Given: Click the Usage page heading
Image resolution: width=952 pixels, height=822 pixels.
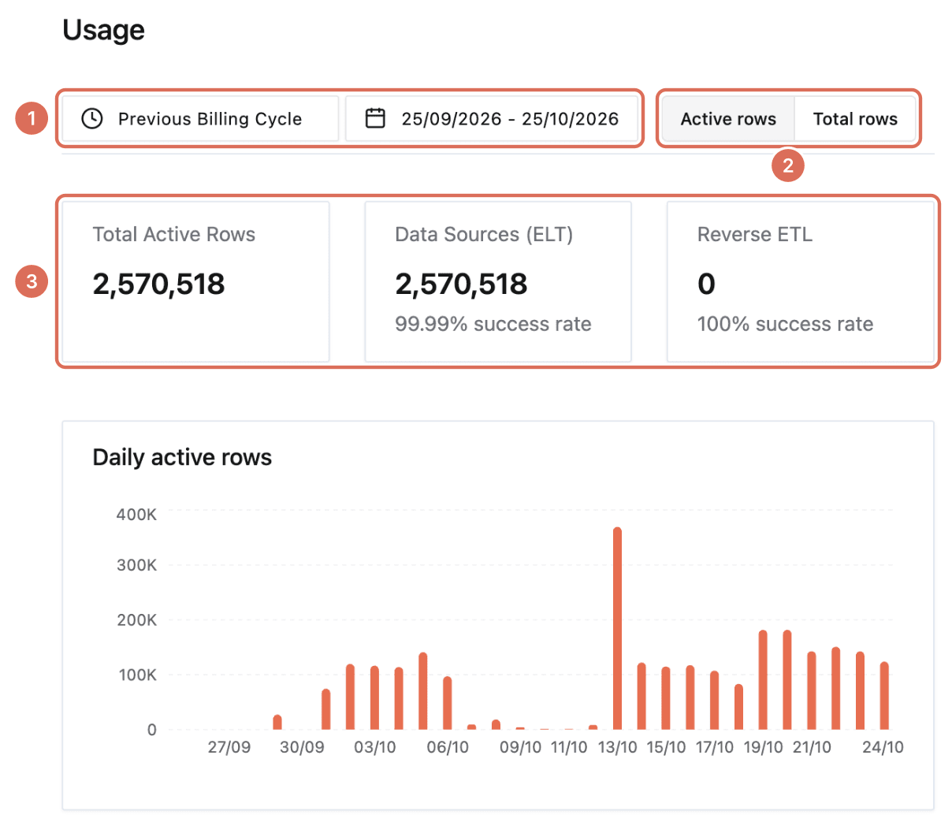Looking at the screenshot, I should pyautogui.click(x=103, y=30).
